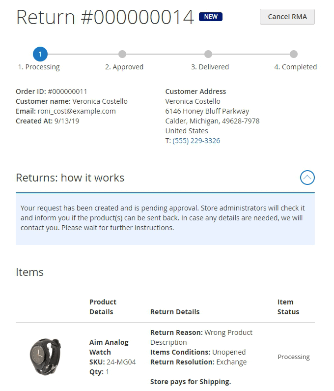Click the 4. Completed step label
334x391 pixels.
[x=295, y=67]
